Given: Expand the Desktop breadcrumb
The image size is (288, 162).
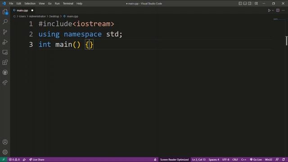Looking at the screenshot, I should 54,16.
